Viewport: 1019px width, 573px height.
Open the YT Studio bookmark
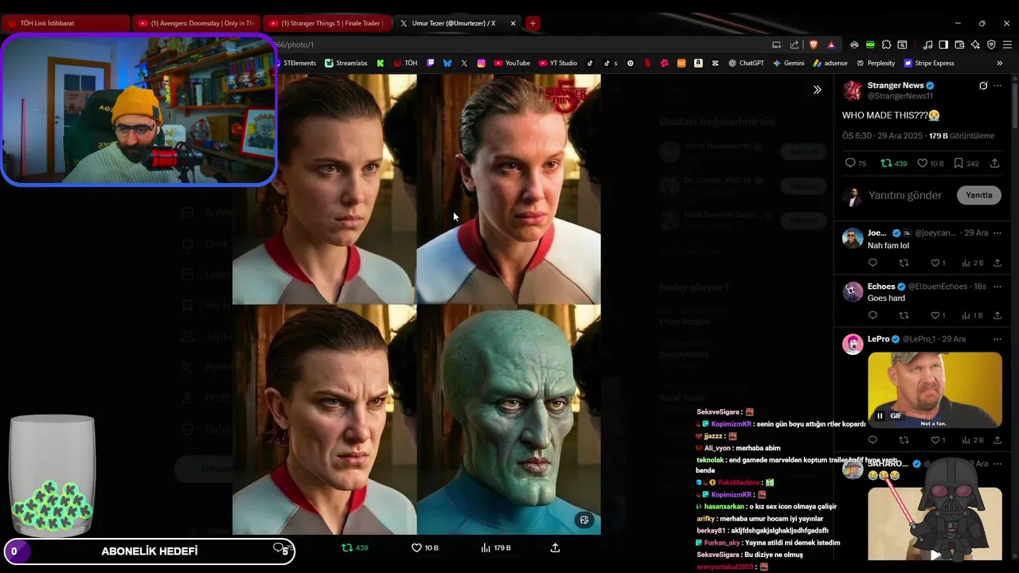click(558, 63)
